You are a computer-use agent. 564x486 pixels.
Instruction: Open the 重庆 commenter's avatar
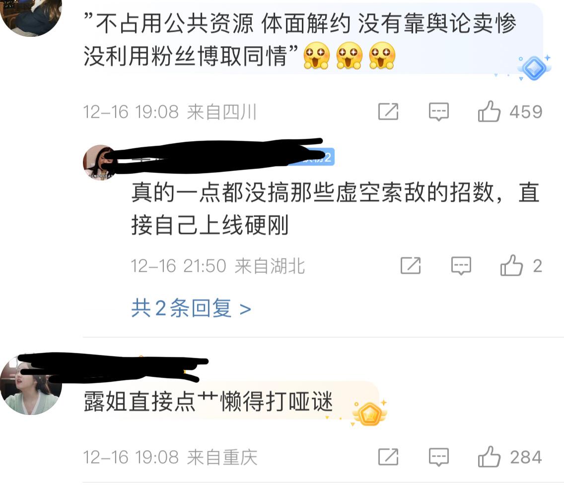pos(31,385)
